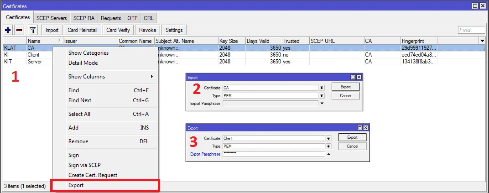Open the OTP tab
This screenshot has height=193, width=489.
(x=132, y=18)
